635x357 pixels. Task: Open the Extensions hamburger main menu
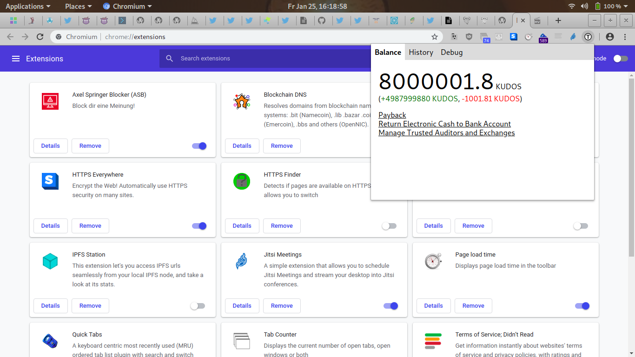(16, 59)
